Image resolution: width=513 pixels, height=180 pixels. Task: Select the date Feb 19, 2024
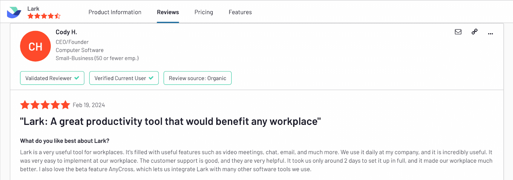point(89,105)
